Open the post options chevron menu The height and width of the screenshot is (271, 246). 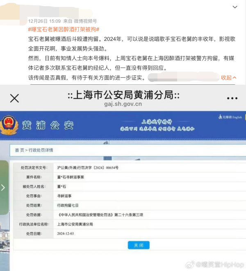point(235,7)
